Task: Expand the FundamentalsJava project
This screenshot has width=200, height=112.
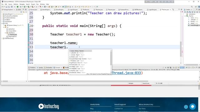Action: click(2, 18)
